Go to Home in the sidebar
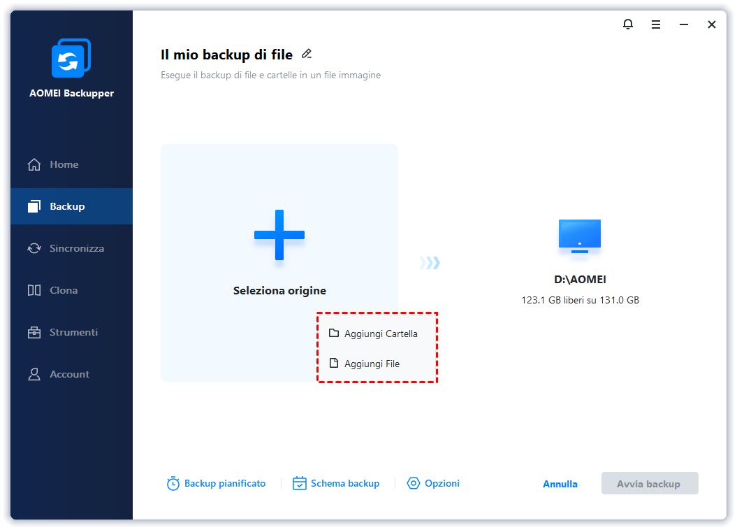This screenshot has height=530, width=737. 64,164
